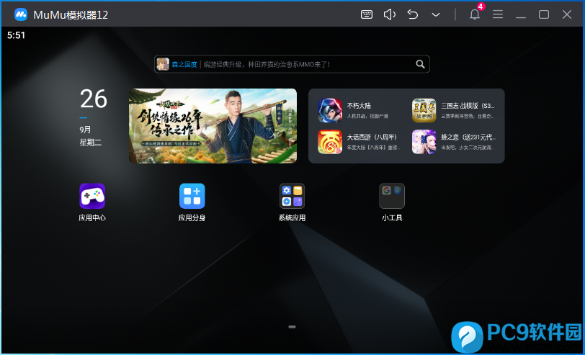
Task: Click the MuMu logo icon in title bar
Action: click(x=21, y=14)
